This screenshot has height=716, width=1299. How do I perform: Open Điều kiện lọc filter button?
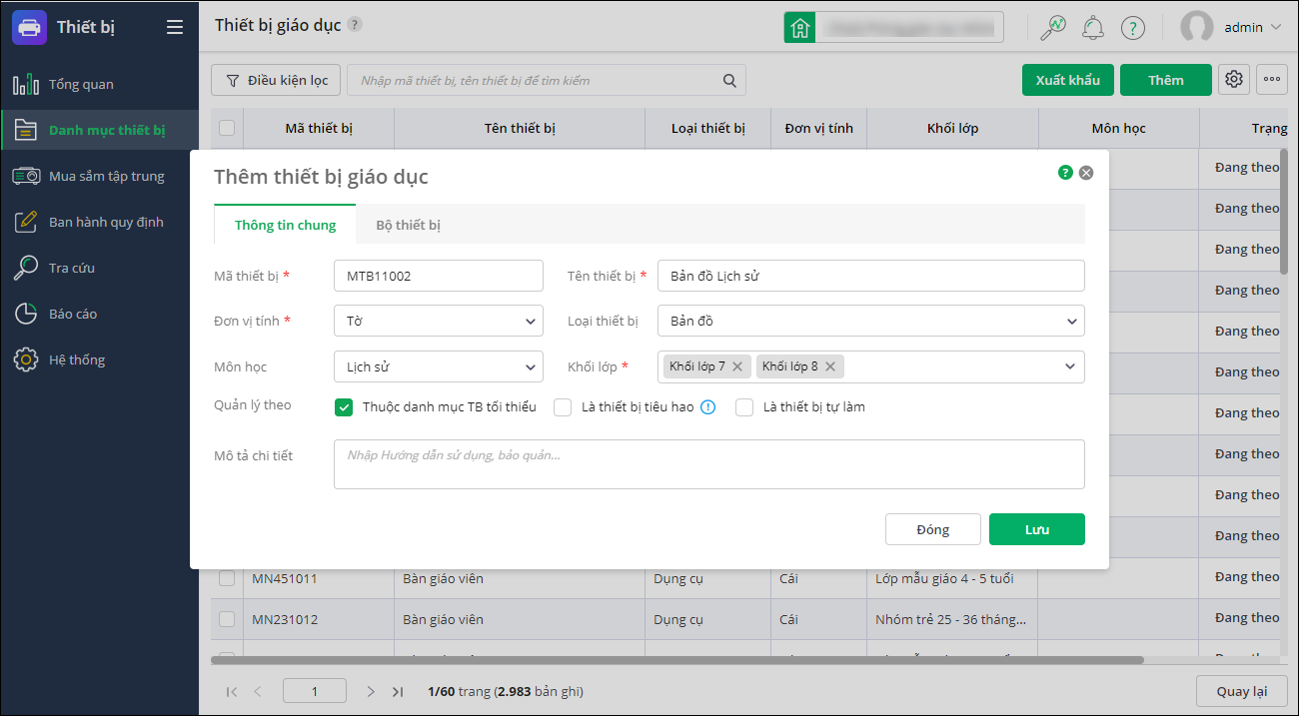click(x=276, y=80)
